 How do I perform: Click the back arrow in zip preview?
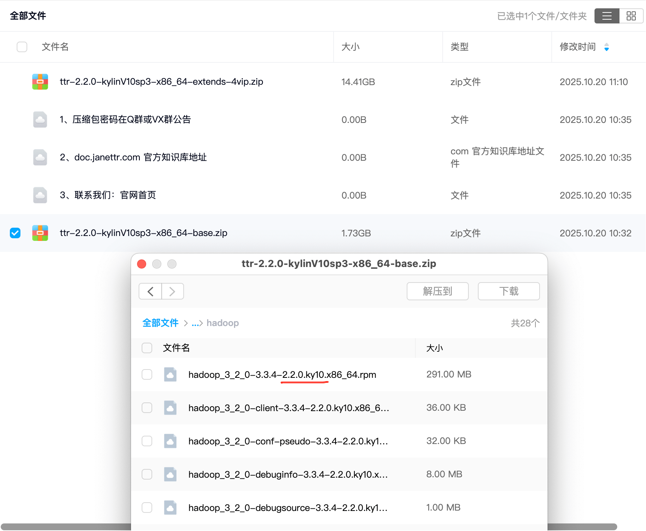tap(150, 291)
